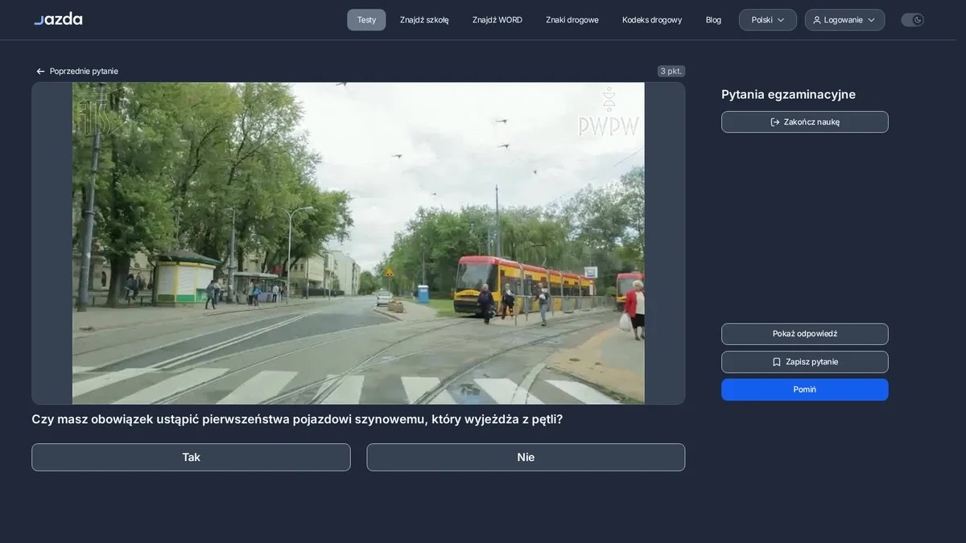The height and width of the screenshot is (543, 966).
Task: Open the Znajdź szkołę menu item
Action: tap(424, 20)
